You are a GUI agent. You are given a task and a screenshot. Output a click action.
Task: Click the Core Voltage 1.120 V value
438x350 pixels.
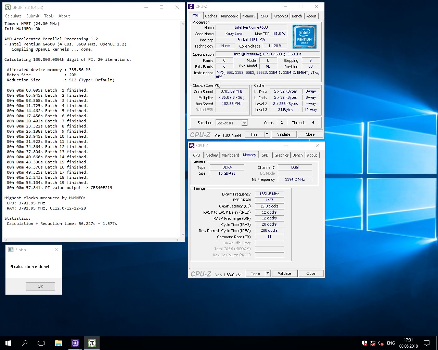275,46
